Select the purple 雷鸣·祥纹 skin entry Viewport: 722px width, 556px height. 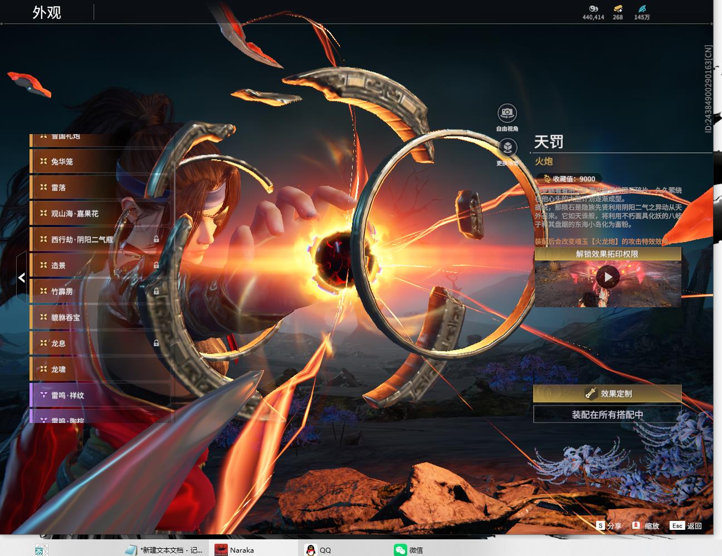[x=101, y=395]
